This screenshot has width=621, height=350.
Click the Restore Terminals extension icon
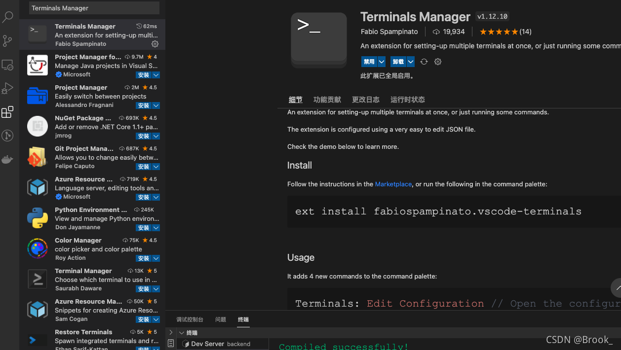tap(38, 340)
